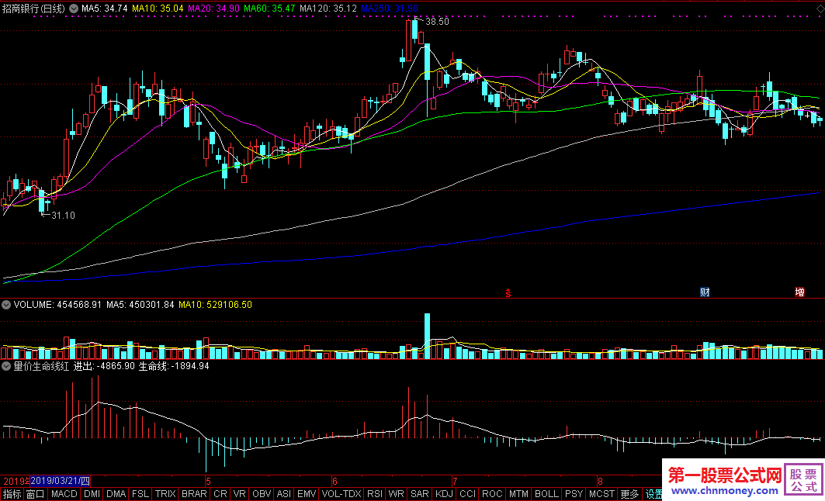Switch to CCI indicator
The height and width of the screenshot is (501, 825).
click(x=467, y=494)
